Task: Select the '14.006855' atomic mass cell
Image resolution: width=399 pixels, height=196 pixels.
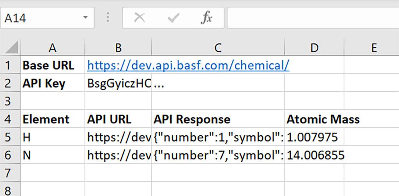Action: pyautogui.click(x=314, y=155)
